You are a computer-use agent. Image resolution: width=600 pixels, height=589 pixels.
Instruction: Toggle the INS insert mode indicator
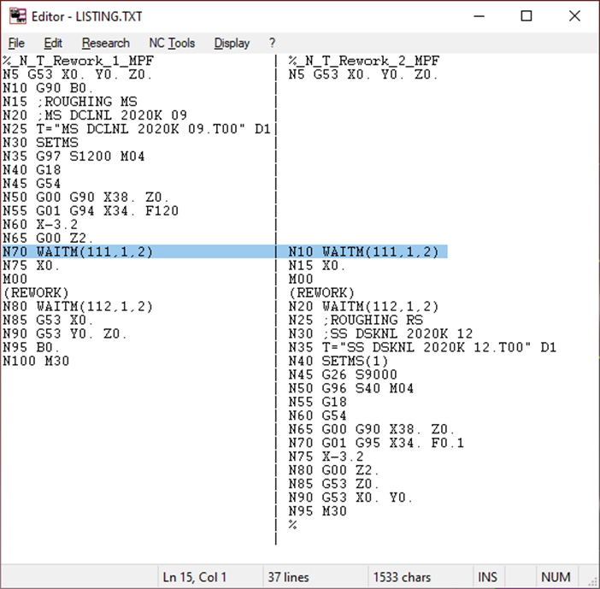510,577
